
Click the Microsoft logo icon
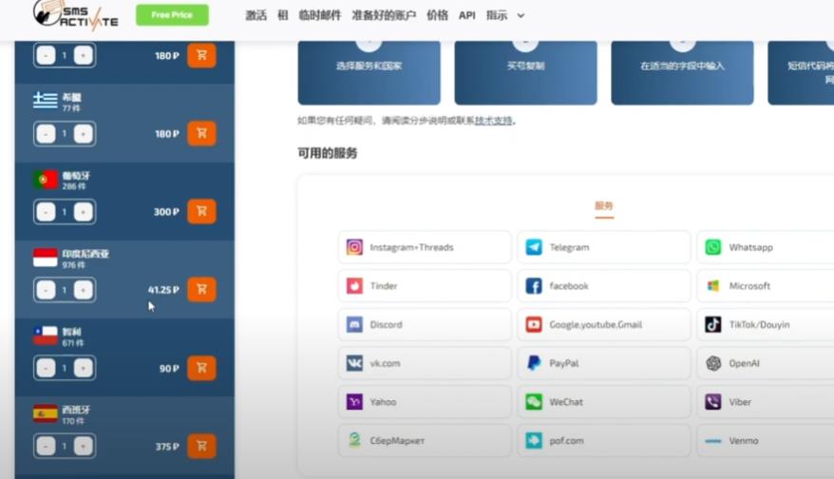pyautogui.click(x=713, y=286)
